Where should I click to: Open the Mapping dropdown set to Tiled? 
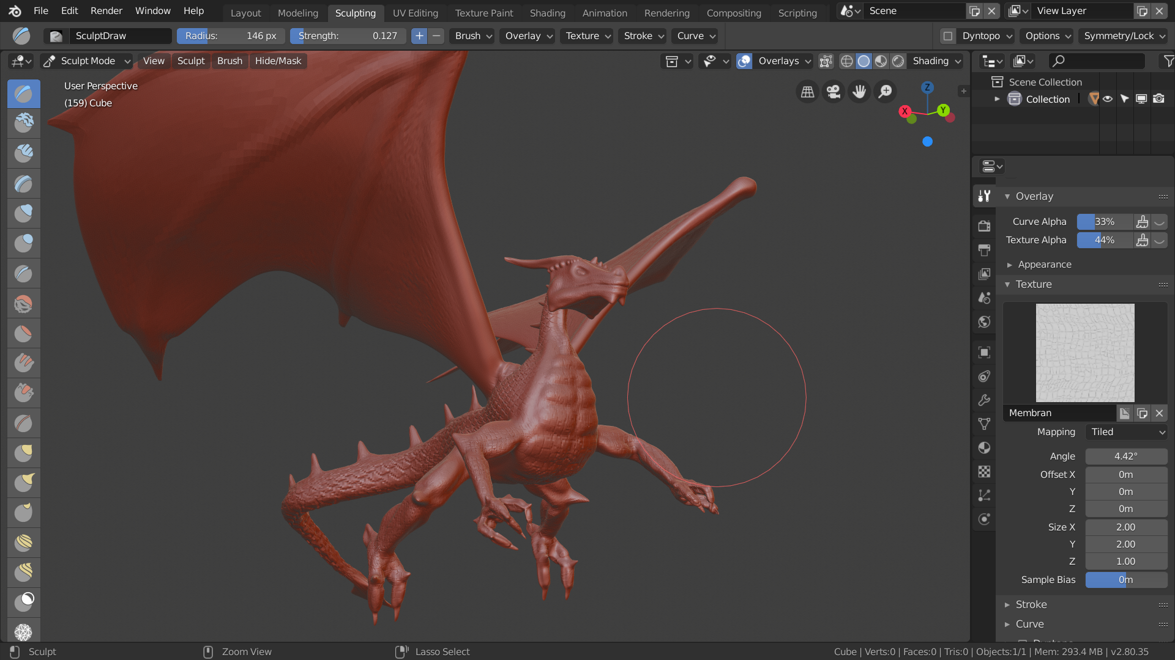point(1127,432)
